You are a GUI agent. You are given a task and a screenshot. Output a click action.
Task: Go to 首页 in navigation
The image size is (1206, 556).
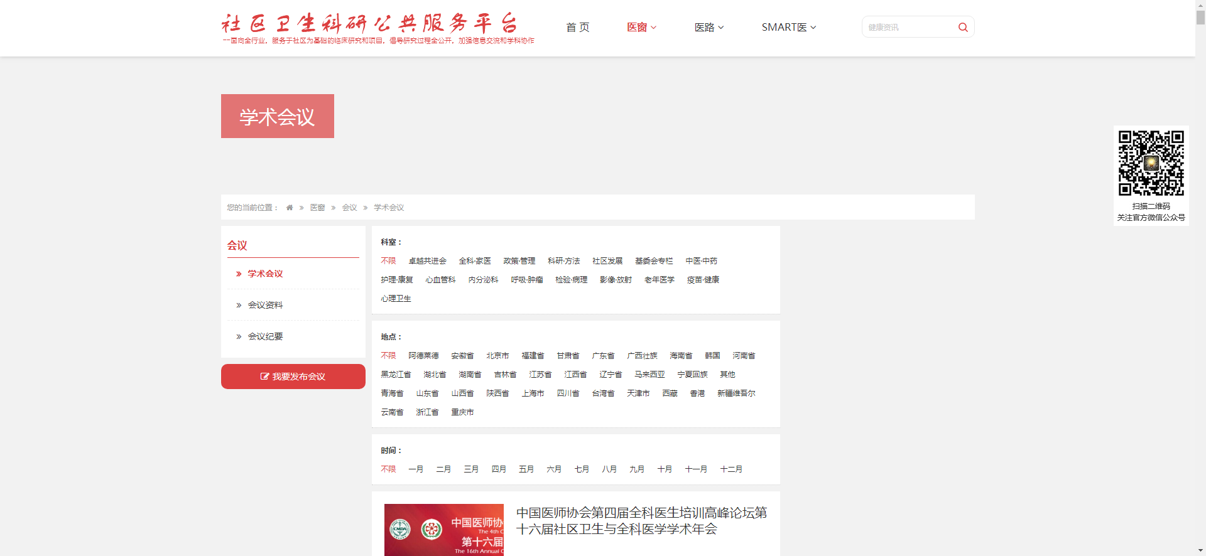pyautogui.click(x=577, y=27)
